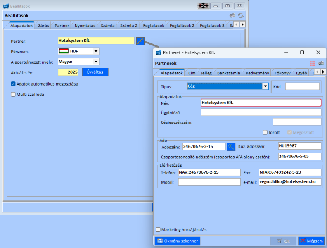Click the Okmány szkenner button
Image resolution: width=327 pixels, height=248 pixels.
178,241
